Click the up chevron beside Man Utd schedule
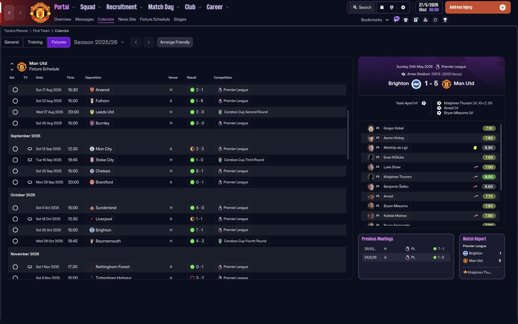The width and height of the screenshot is (518, 324). tap(12, 64)
